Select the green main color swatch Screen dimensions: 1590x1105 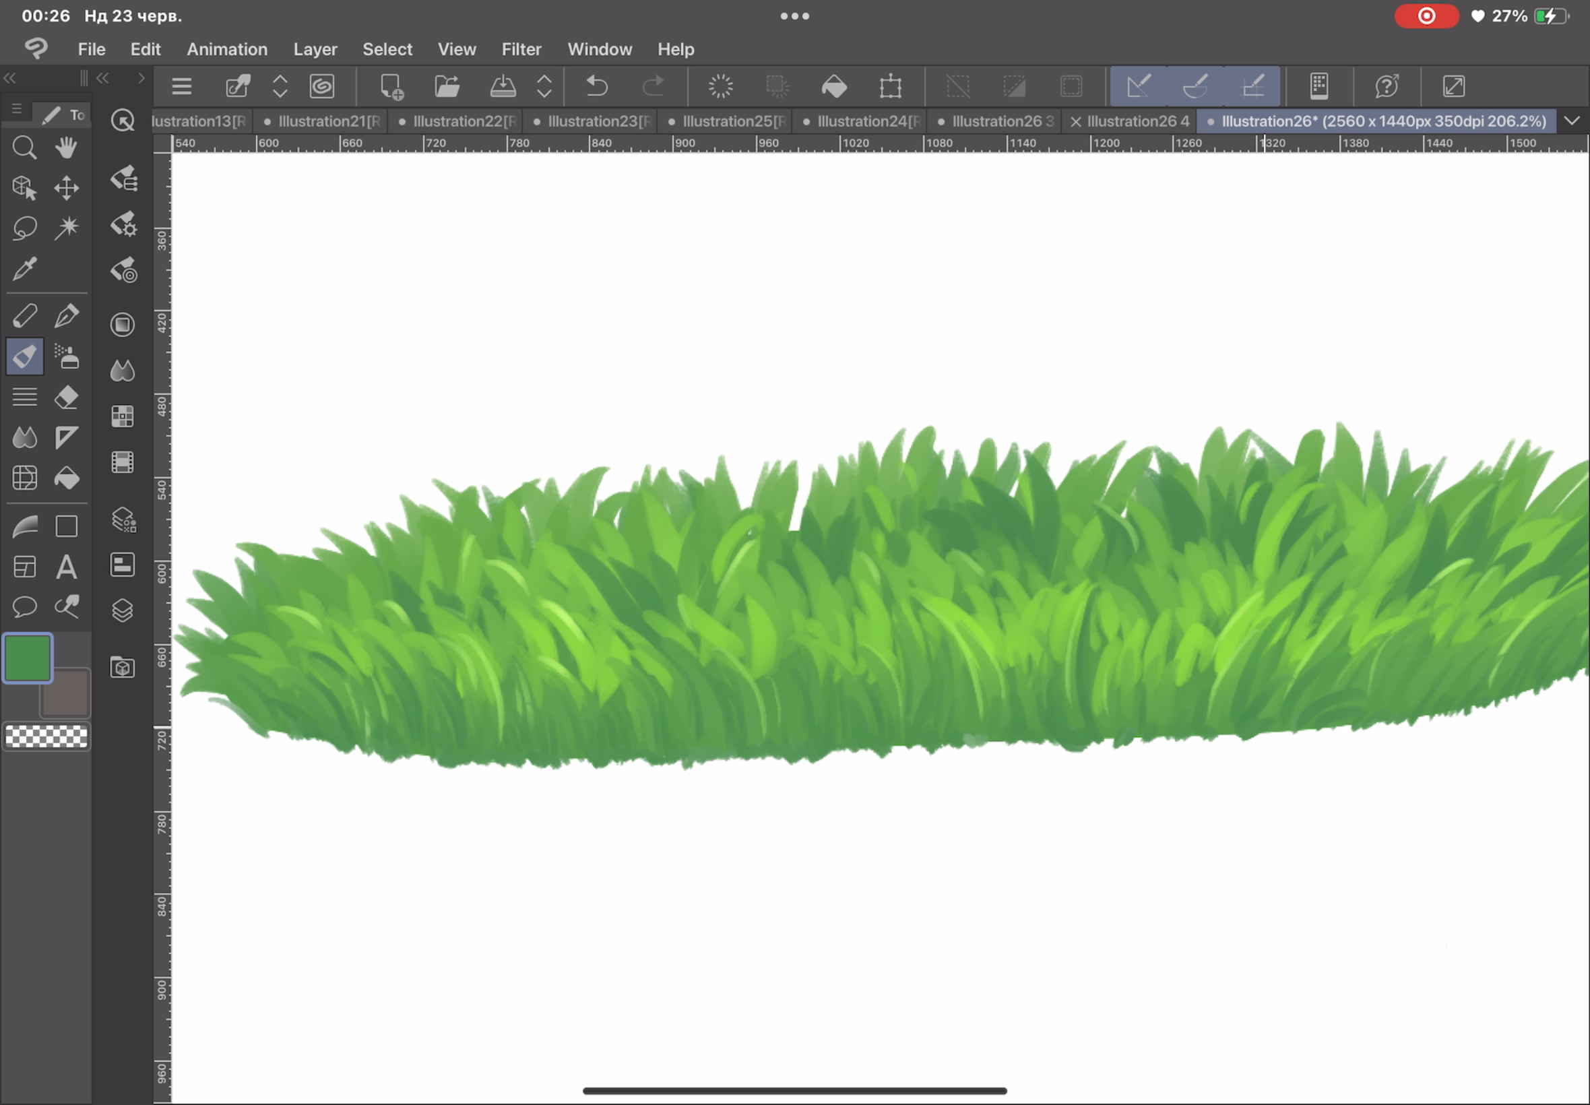tap(28, 658)
